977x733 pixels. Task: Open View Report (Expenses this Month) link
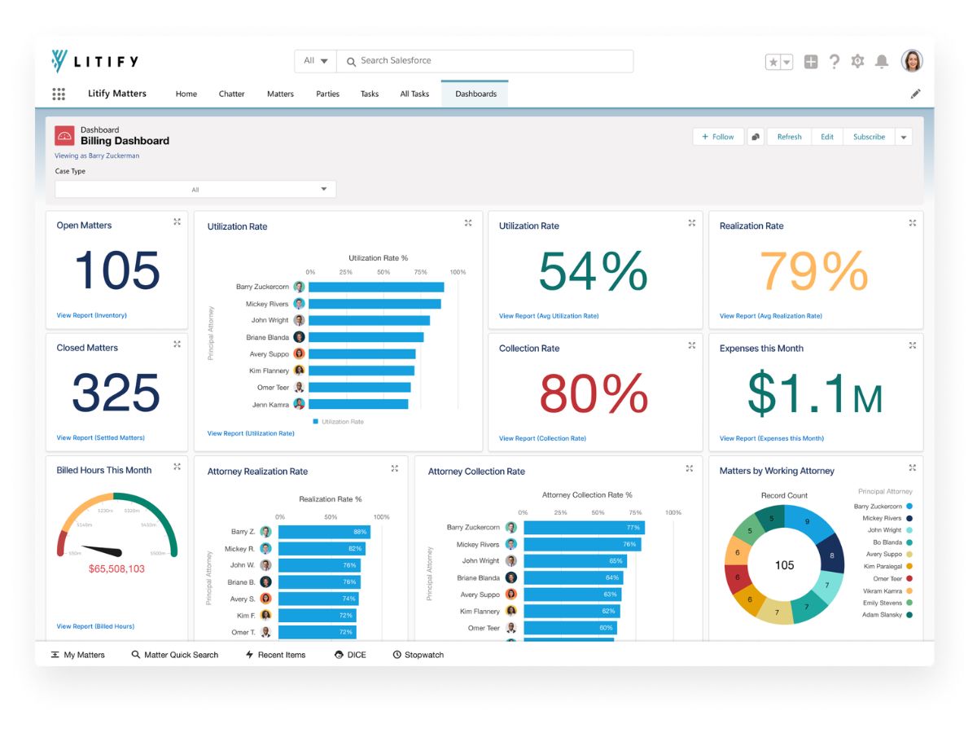[772, 438]
